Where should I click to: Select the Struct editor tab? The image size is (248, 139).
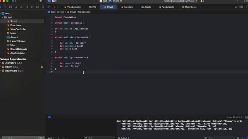coord(108,7)
